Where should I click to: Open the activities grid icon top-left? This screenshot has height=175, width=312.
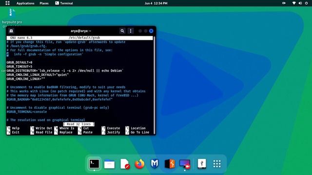7,3
